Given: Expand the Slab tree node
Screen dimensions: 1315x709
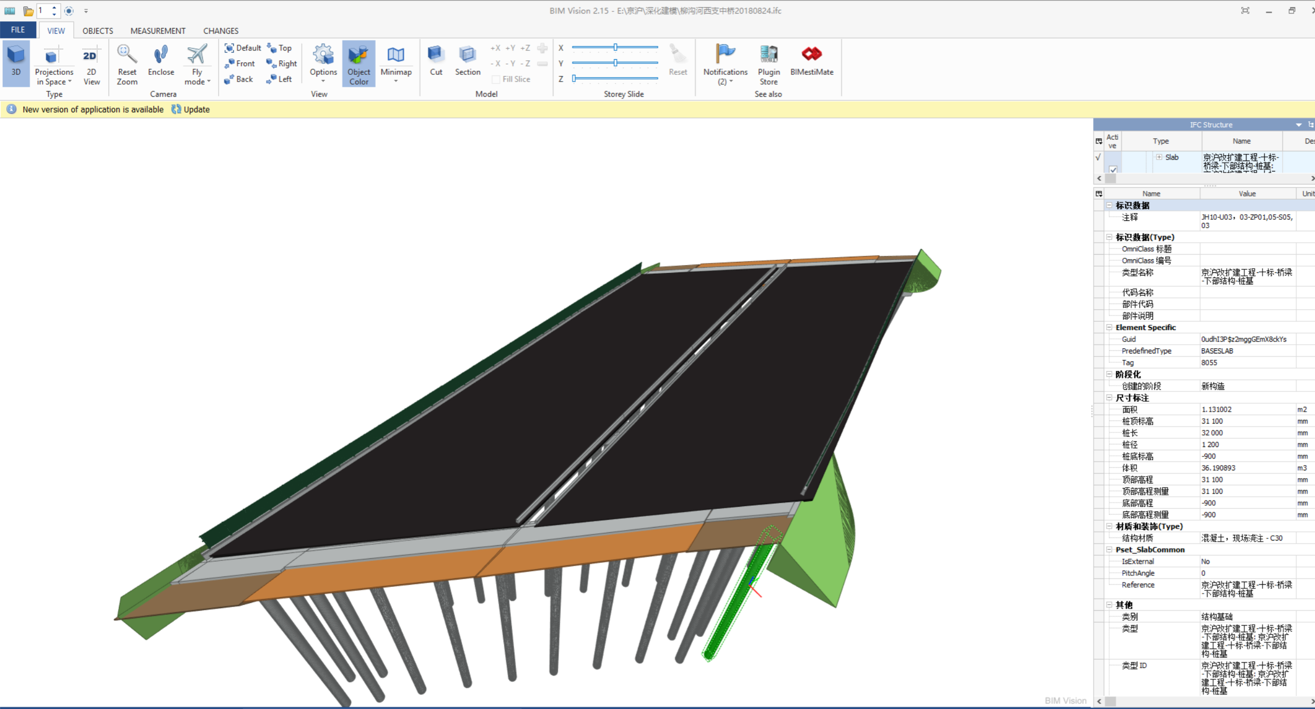Looking at the screenshot, I should point(1159,157).
